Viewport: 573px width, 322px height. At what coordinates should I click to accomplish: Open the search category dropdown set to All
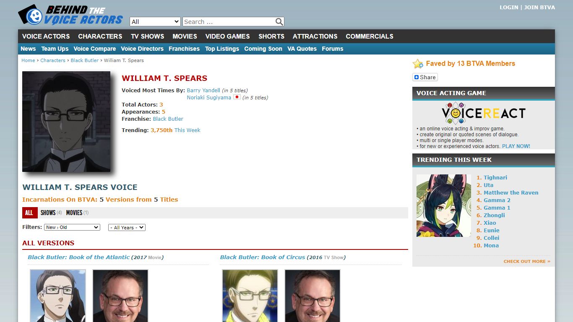point(155,22)
